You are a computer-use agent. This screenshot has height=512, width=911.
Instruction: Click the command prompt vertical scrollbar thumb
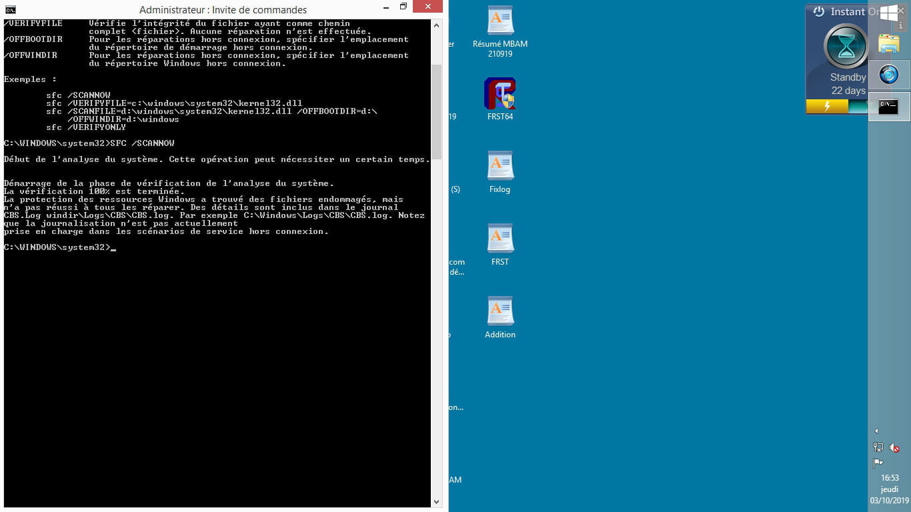[x=437, y=112]
